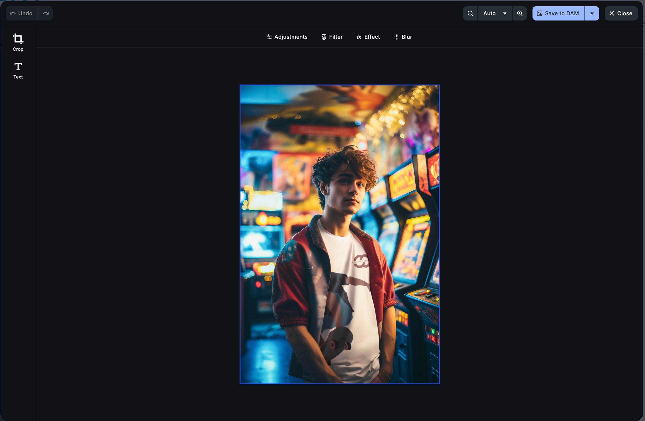Click the redo arrow icon
Viewport: 645px width, 421px height.
pos(45,13)
